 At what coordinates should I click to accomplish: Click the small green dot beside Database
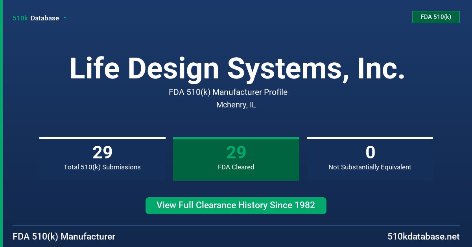(65, 18)
